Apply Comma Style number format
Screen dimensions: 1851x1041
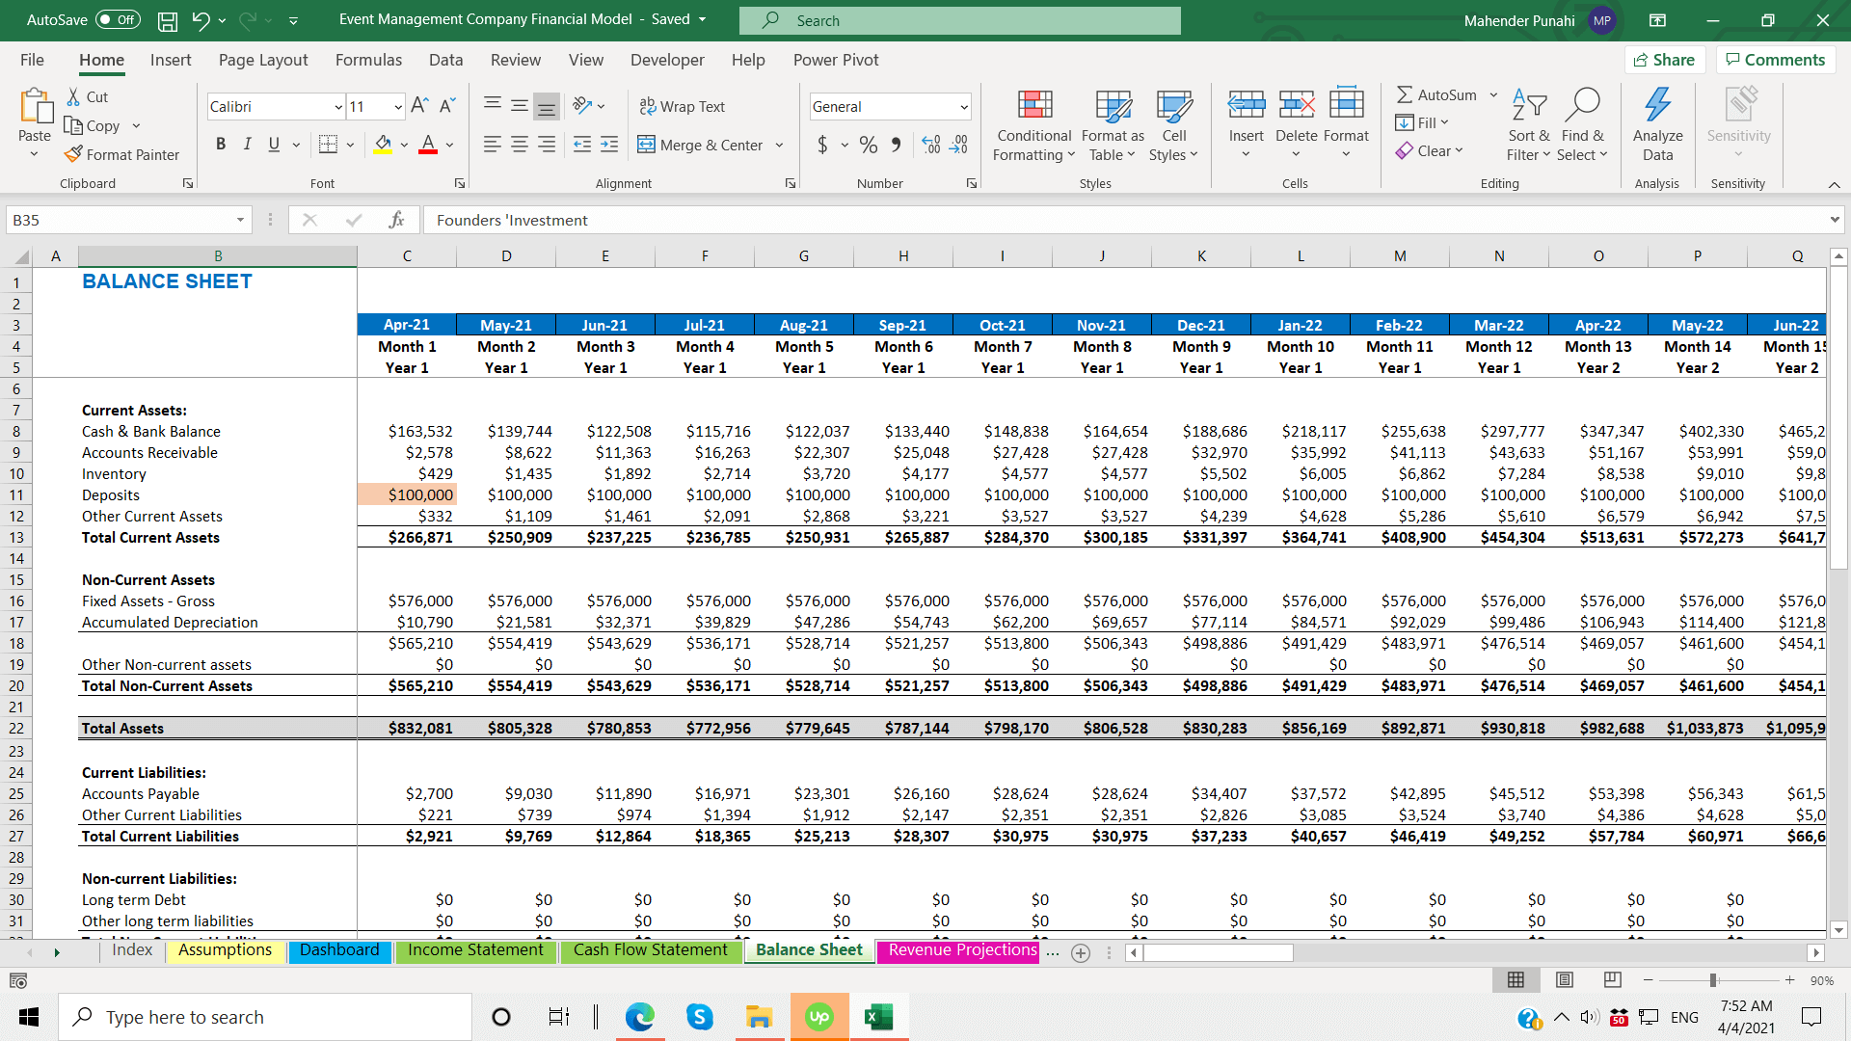click(x=897, y=145)
